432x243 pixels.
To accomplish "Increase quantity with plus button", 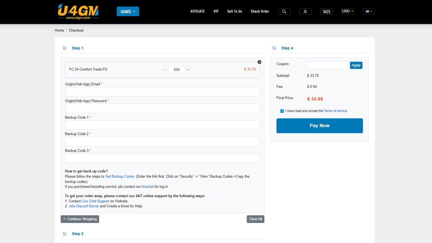I will point(188,70).
